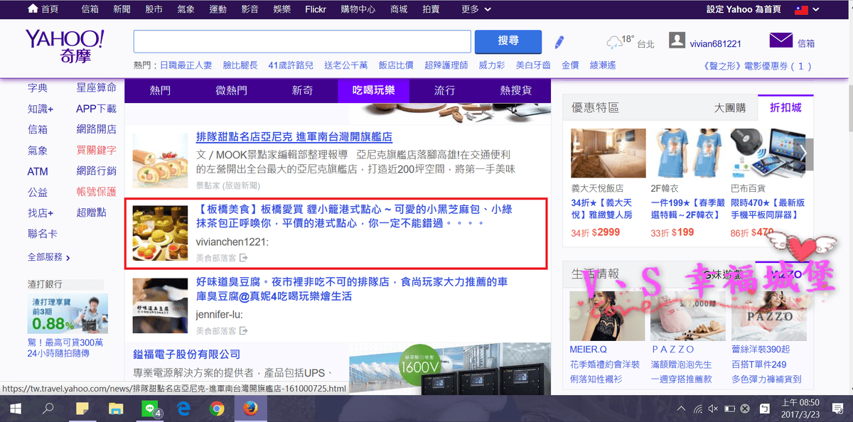853x422 pixels.
Task: Click the Yahoo奇摩 logo
Action: 65,48
